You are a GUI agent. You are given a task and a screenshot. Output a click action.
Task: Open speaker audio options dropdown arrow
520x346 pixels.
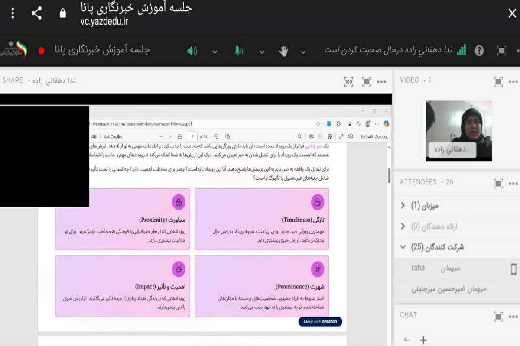click(x=214, y=52)
